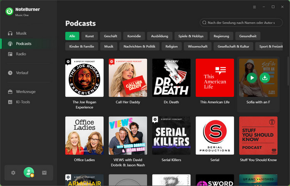Open the hamburger menu in title bar
This screenshot has width=290, height=186.
click(254, 7)
